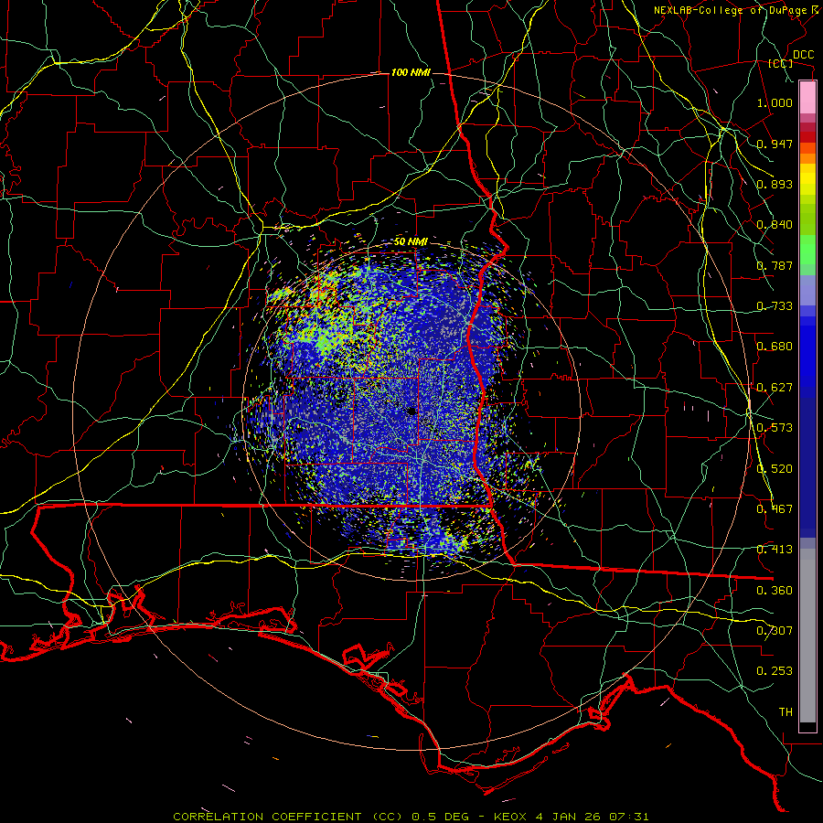
Task: Select the 0.733 legend value
Action: [x=775, y=306]
